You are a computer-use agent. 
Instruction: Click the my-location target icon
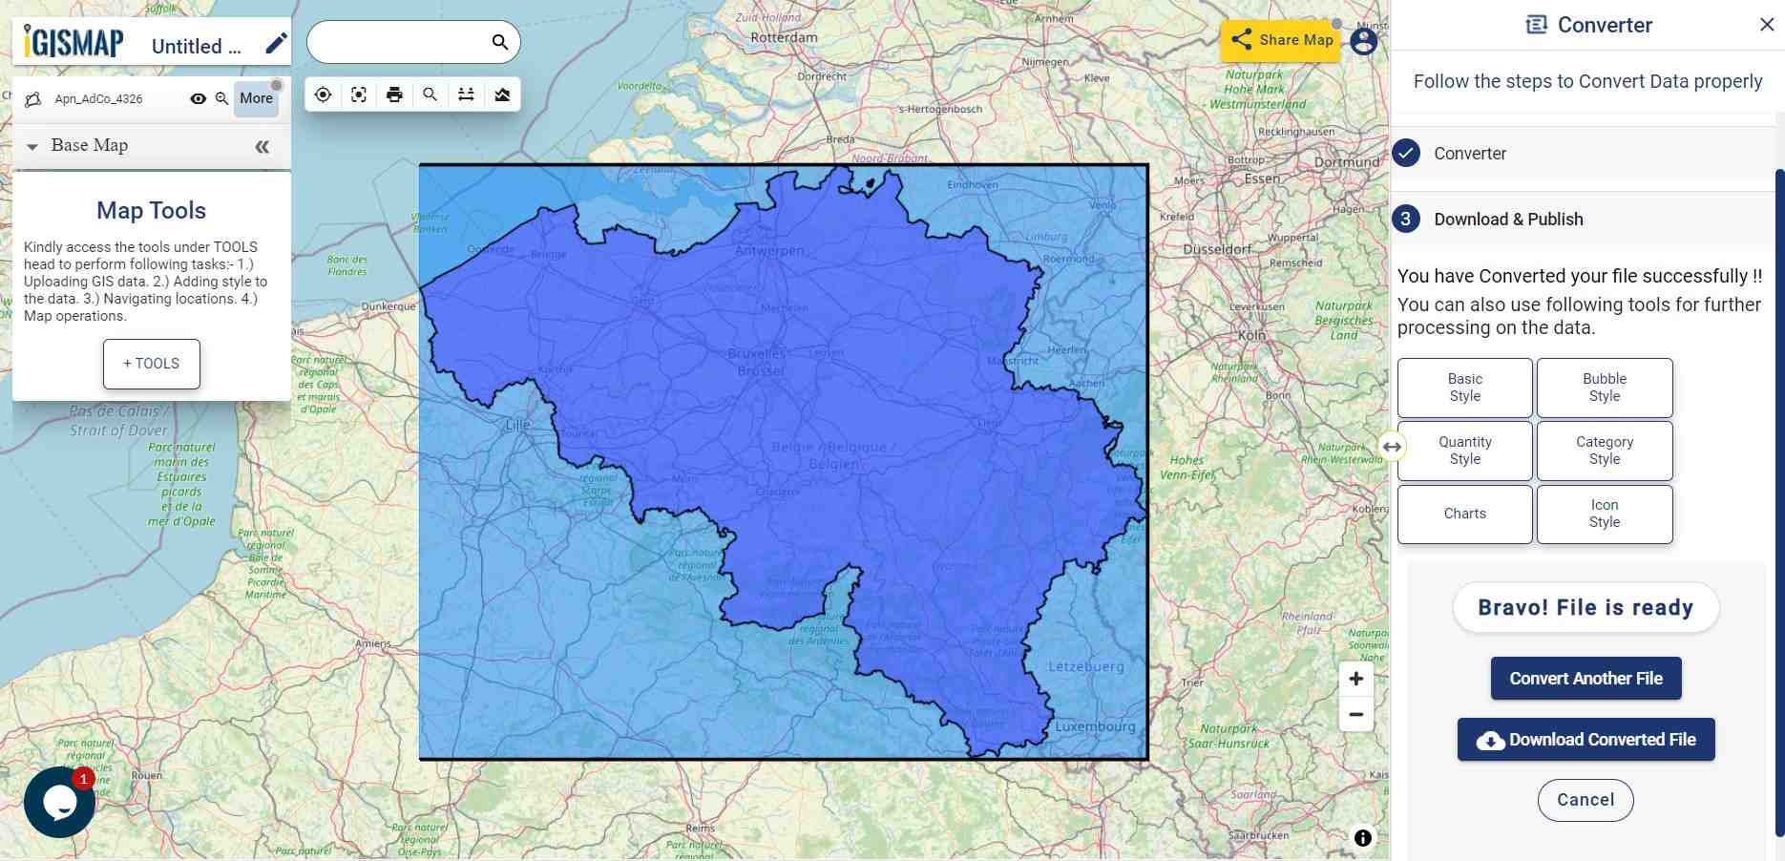(323, 94)
